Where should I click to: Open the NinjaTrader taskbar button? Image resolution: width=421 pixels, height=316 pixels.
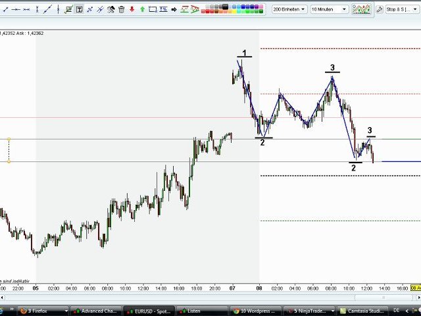(308, 310)
